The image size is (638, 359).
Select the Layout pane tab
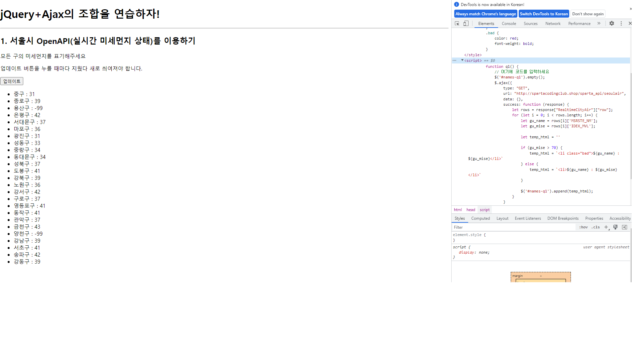tap(502, 218)
